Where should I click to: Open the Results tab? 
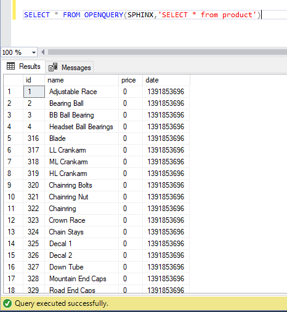23,66
